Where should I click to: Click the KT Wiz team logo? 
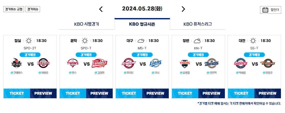pyautogui.click(x=17, y=63)
